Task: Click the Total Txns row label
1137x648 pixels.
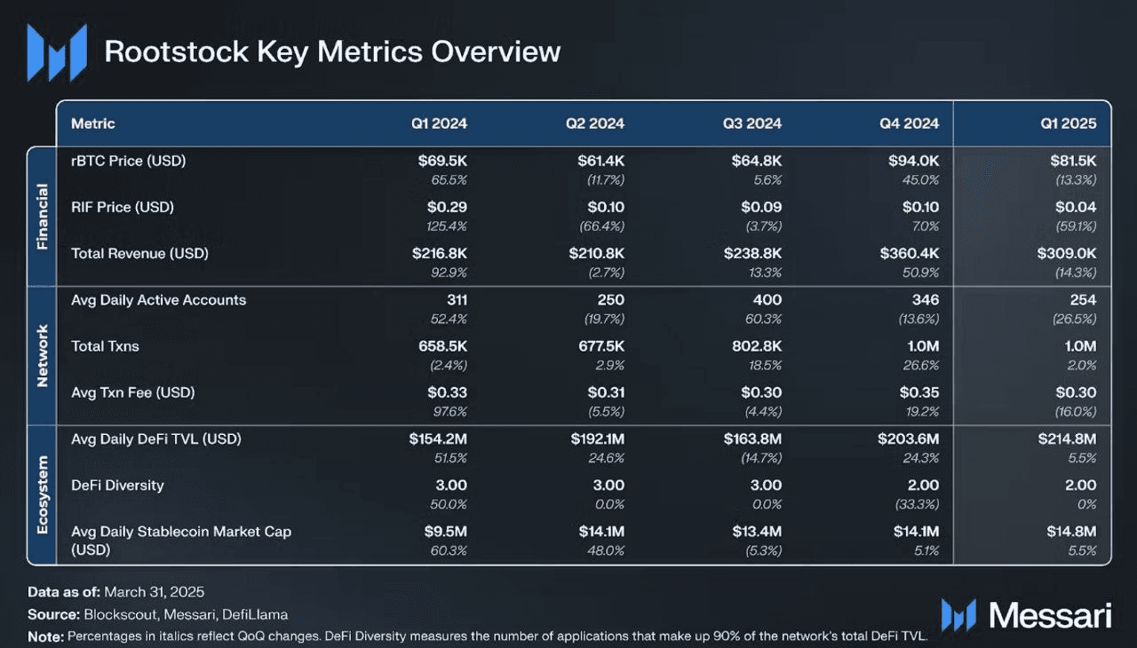Action: pyautogui.click(x=105, y=346)
